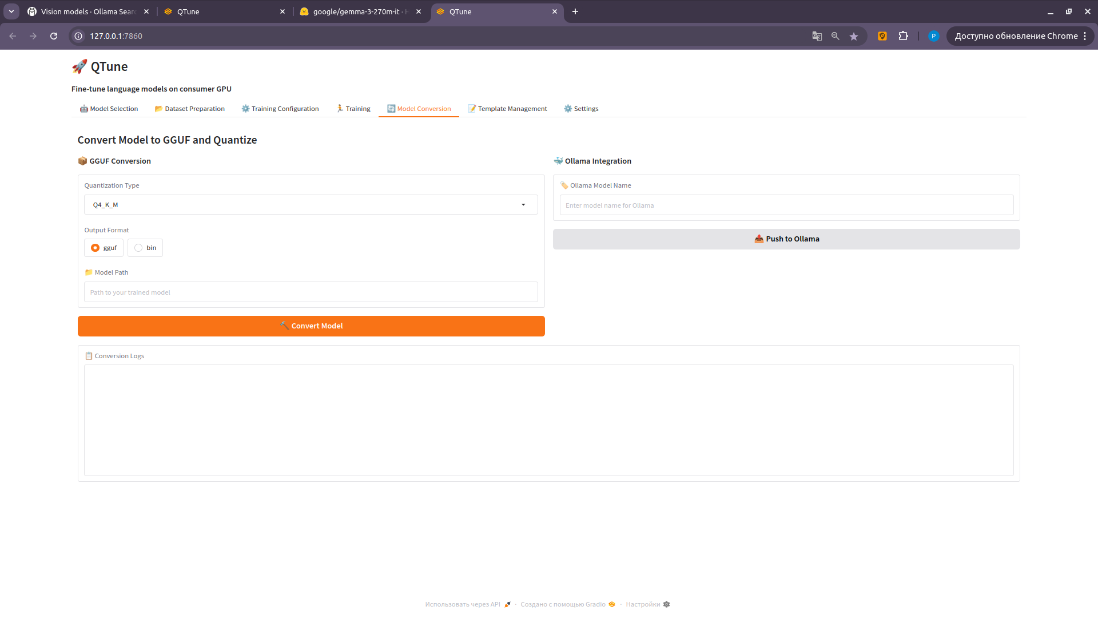Click the 'Fine-tune language models on consumer GPU' text

pos(152,89)
